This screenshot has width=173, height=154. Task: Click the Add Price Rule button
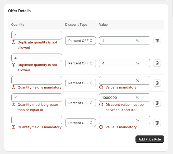point(149,139)
